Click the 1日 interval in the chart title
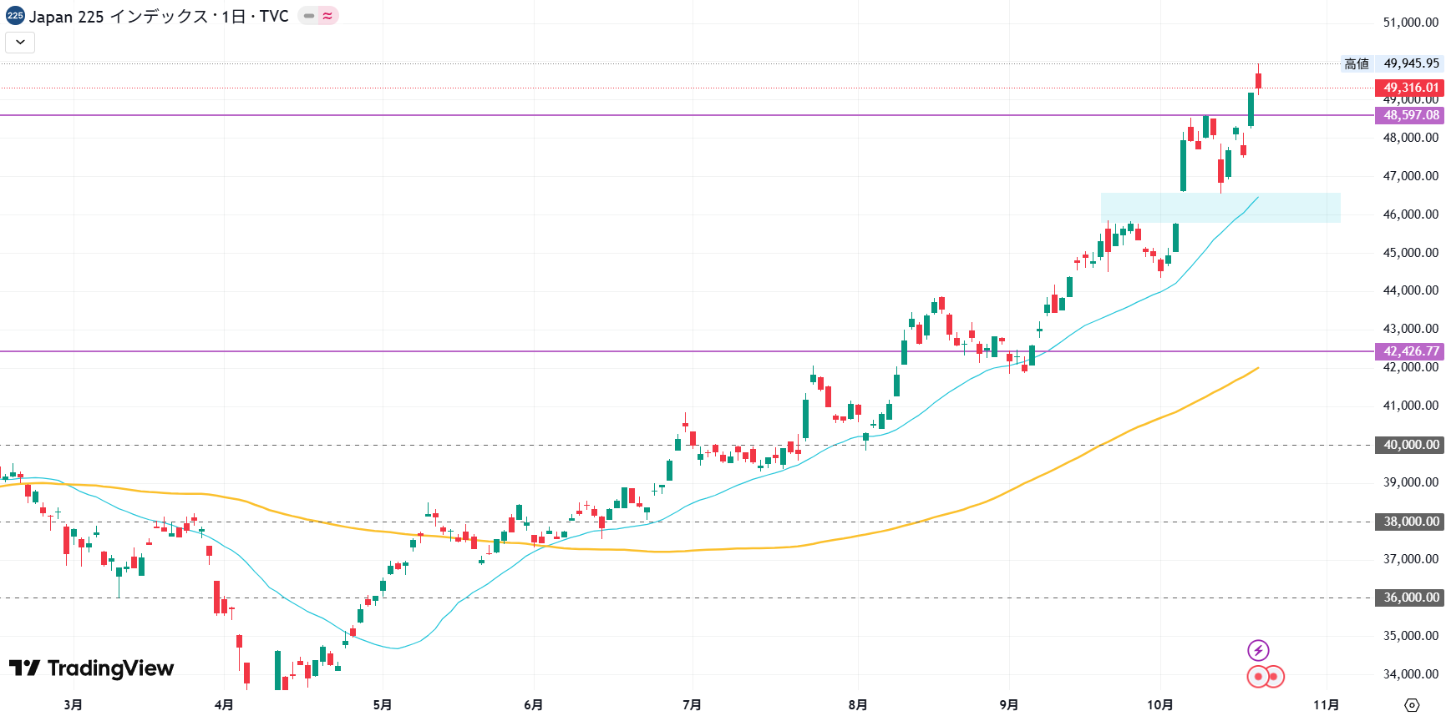The height and width of the screenshot is (716, 1446). (x=233, y=17)
